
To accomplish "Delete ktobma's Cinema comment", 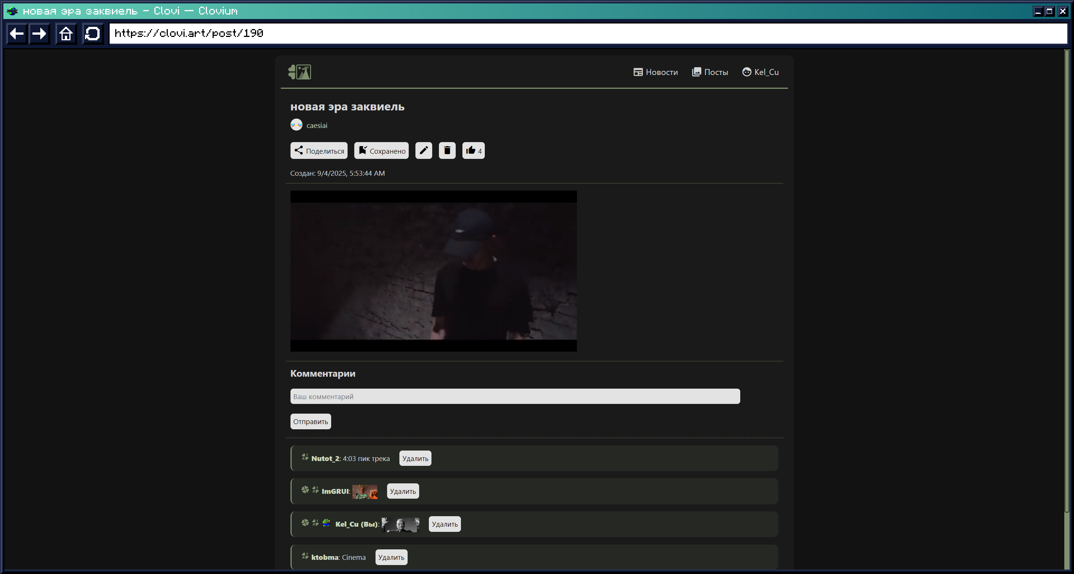I will [x=391, y=557].
